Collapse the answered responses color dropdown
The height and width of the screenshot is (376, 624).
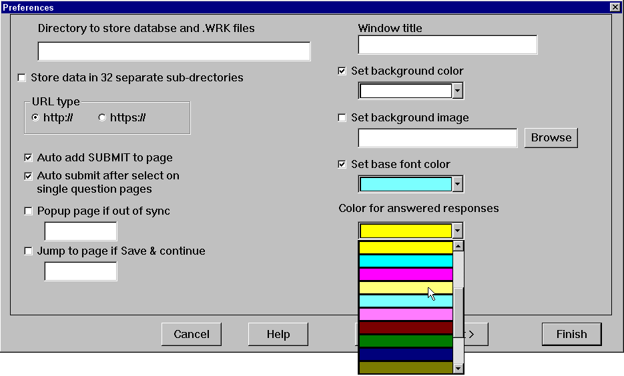458,231
